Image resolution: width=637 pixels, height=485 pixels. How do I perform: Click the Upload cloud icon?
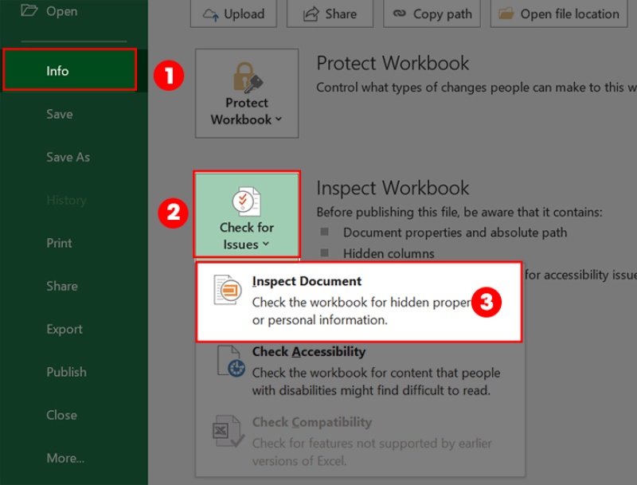[211, 13]
